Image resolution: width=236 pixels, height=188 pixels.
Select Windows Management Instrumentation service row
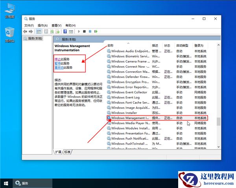point(157,118)
